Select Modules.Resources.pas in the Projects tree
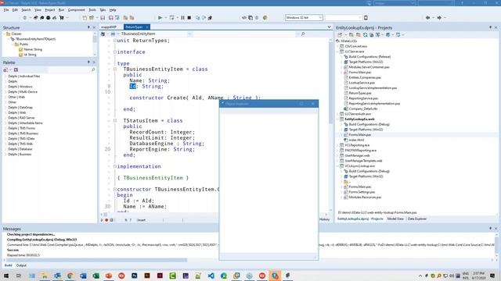The image size is (501, 281). coord(365,197)
